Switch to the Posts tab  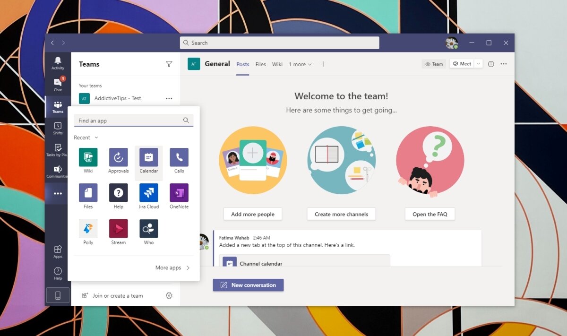tap(242, 64)
